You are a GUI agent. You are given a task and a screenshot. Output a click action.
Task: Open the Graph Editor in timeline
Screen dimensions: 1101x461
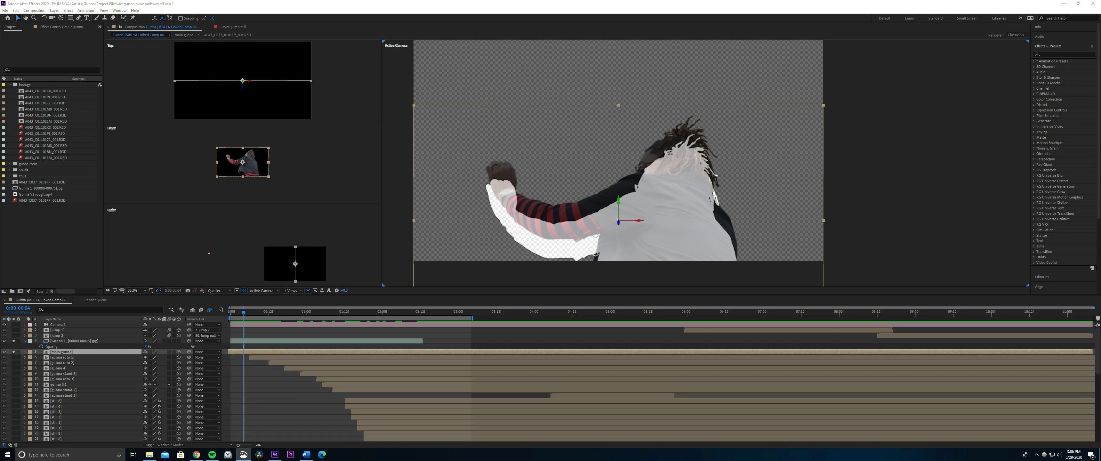pyautogui.click(x=220, y=310)
